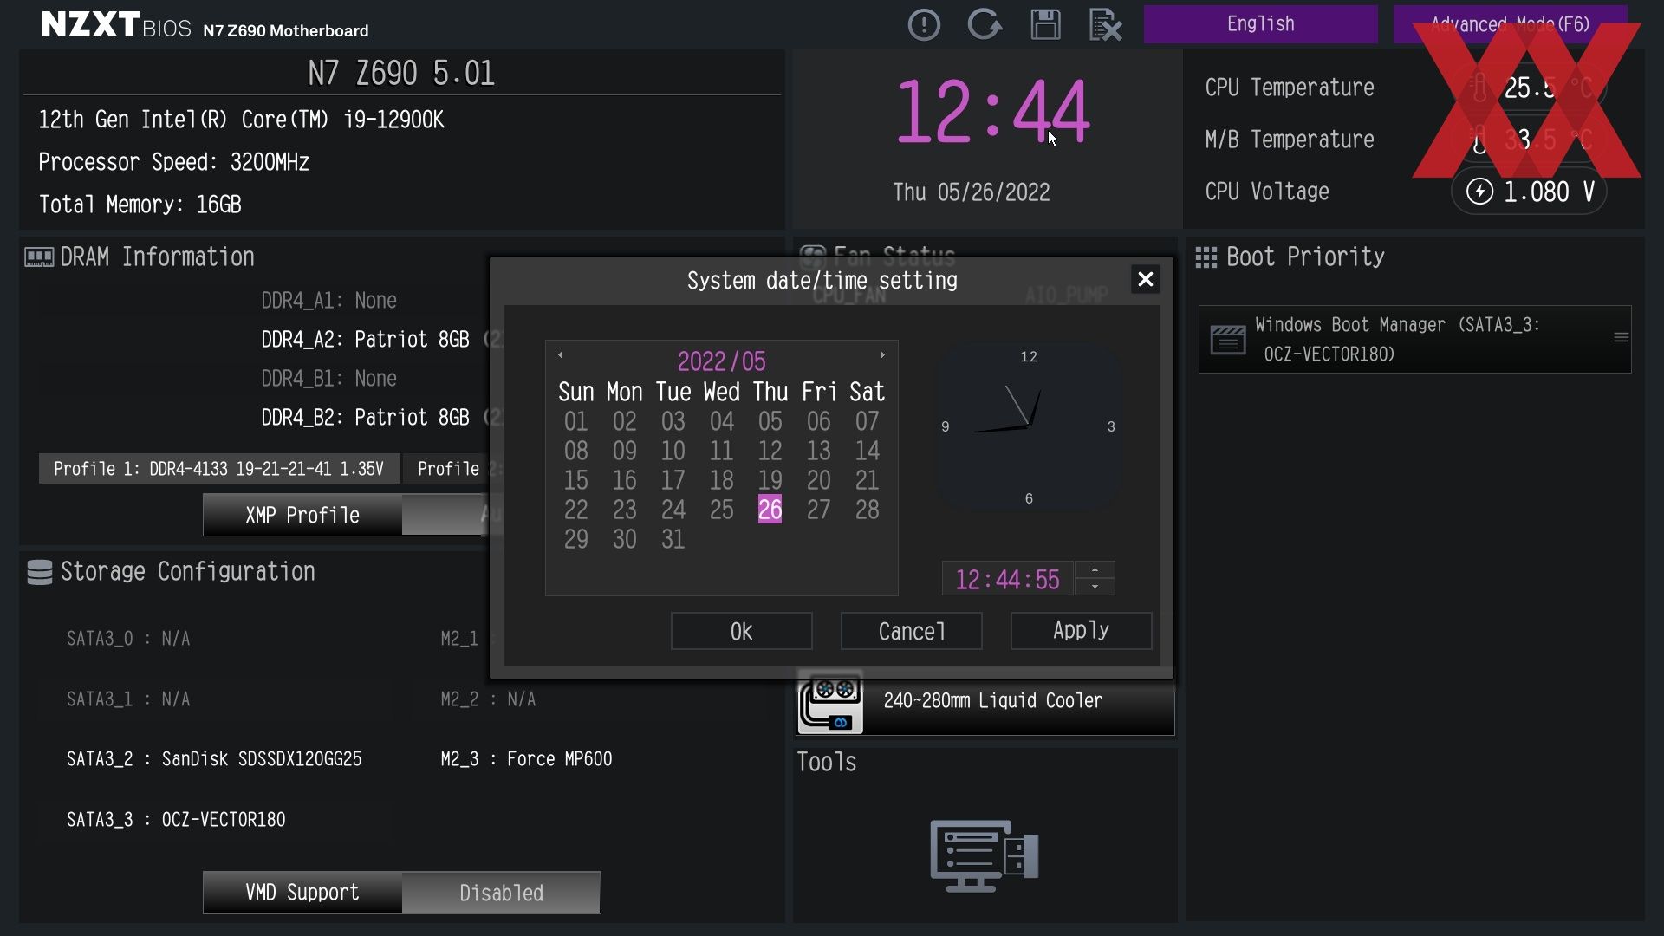
Task: Select day 27 in the calendar
Action: (x=818, y=510)
